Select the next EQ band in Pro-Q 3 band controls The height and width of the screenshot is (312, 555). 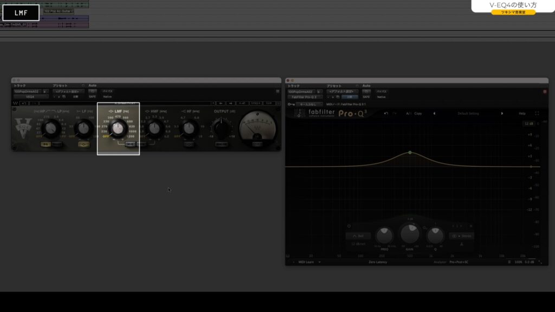(x=461, y=226)
